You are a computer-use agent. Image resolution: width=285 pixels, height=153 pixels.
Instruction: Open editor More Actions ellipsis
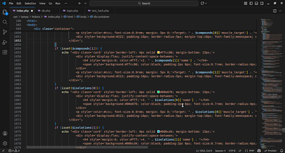pos(280,11)
